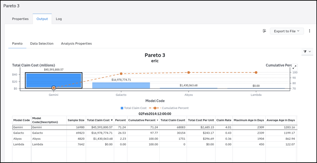Click claim rate cell 4.01

(x=224, y=127)
